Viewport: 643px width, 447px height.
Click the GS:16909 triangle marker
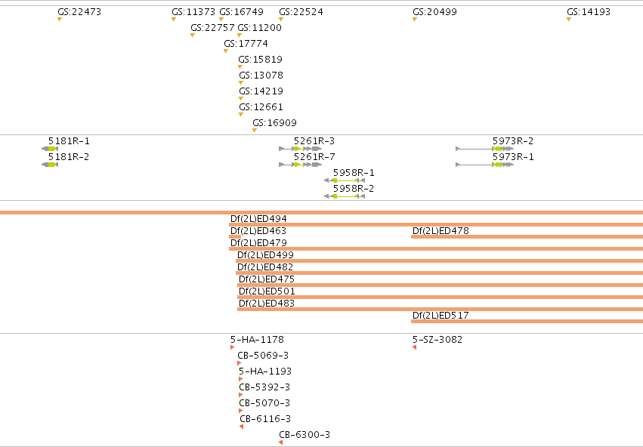click(x=255, y=131)
